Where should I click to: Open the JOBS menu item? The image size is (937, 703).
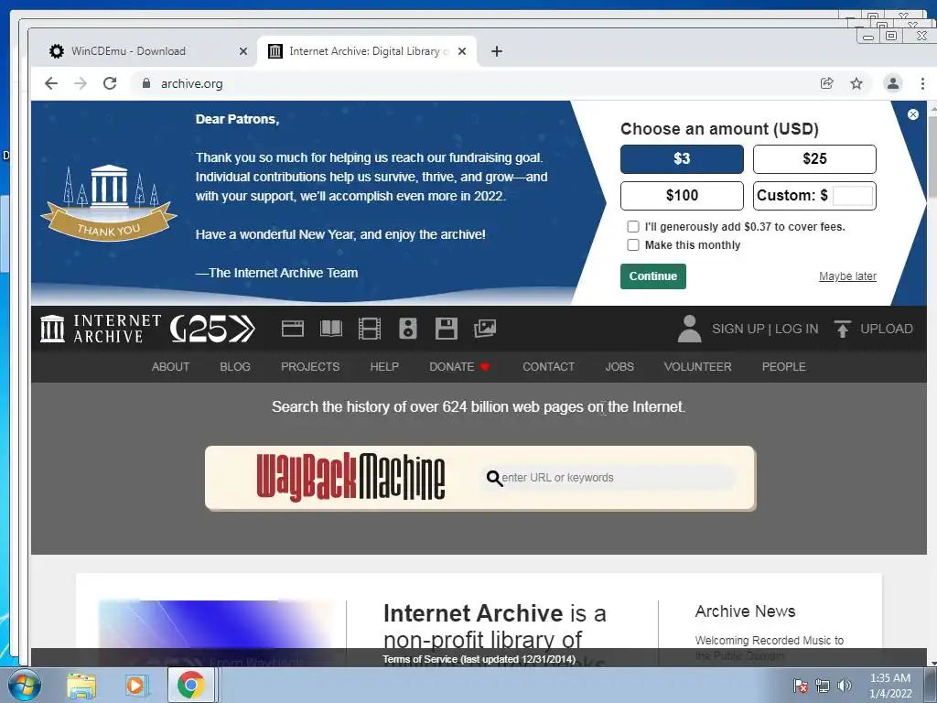[619, 366]
